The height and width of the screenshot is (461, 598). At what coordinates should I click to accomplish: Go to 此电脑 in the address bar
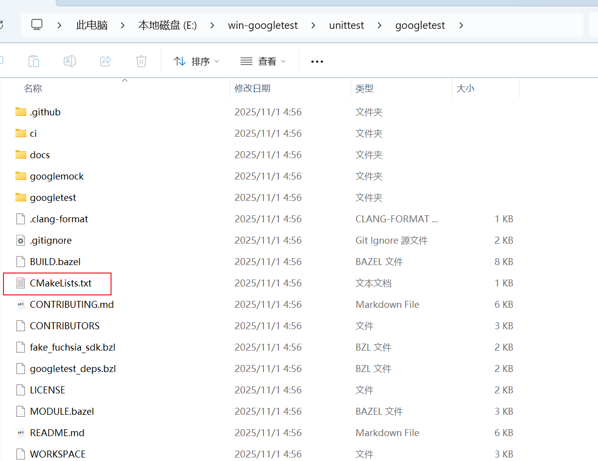[x=92, y=25]
